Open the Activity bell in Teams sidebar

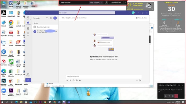pos(28,18)
